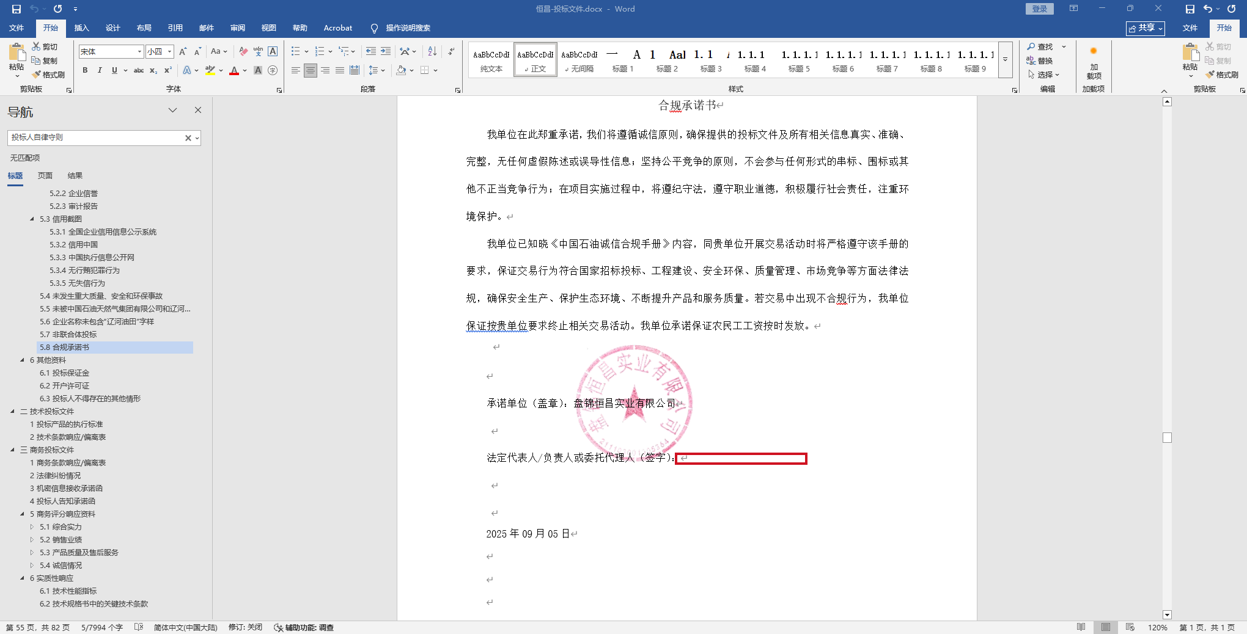Click repeat icon in main window title bar
This screenshot has height=634, width=1247.
[x=57, y=9]
